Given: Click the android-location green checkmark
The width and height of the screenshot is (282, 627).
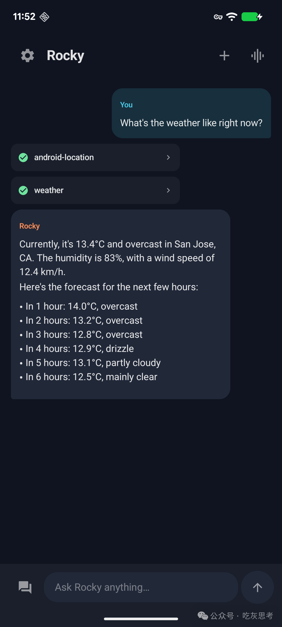Looking at the screenshot, I should [x=23, y=158].
